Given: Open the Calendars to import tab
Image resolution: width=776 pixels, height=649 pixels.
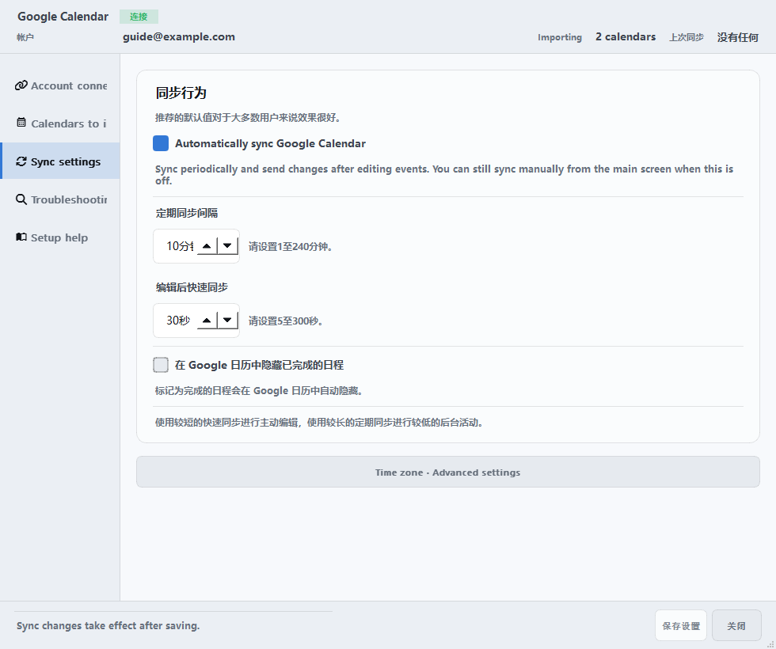Looking at the screenshot, I should point(60,123).
